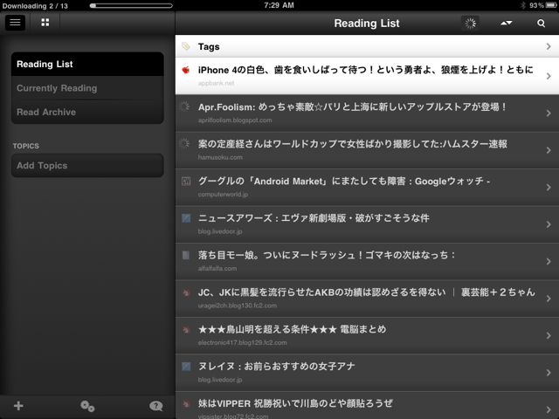559x419 pixels.
Task: Click appbank.net source text
Action: 216,83
